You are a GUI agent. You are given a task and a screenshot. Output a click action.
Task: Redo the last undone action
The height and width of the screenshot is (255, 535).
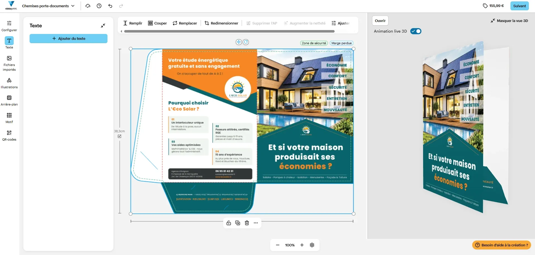[x=121, y=6]
